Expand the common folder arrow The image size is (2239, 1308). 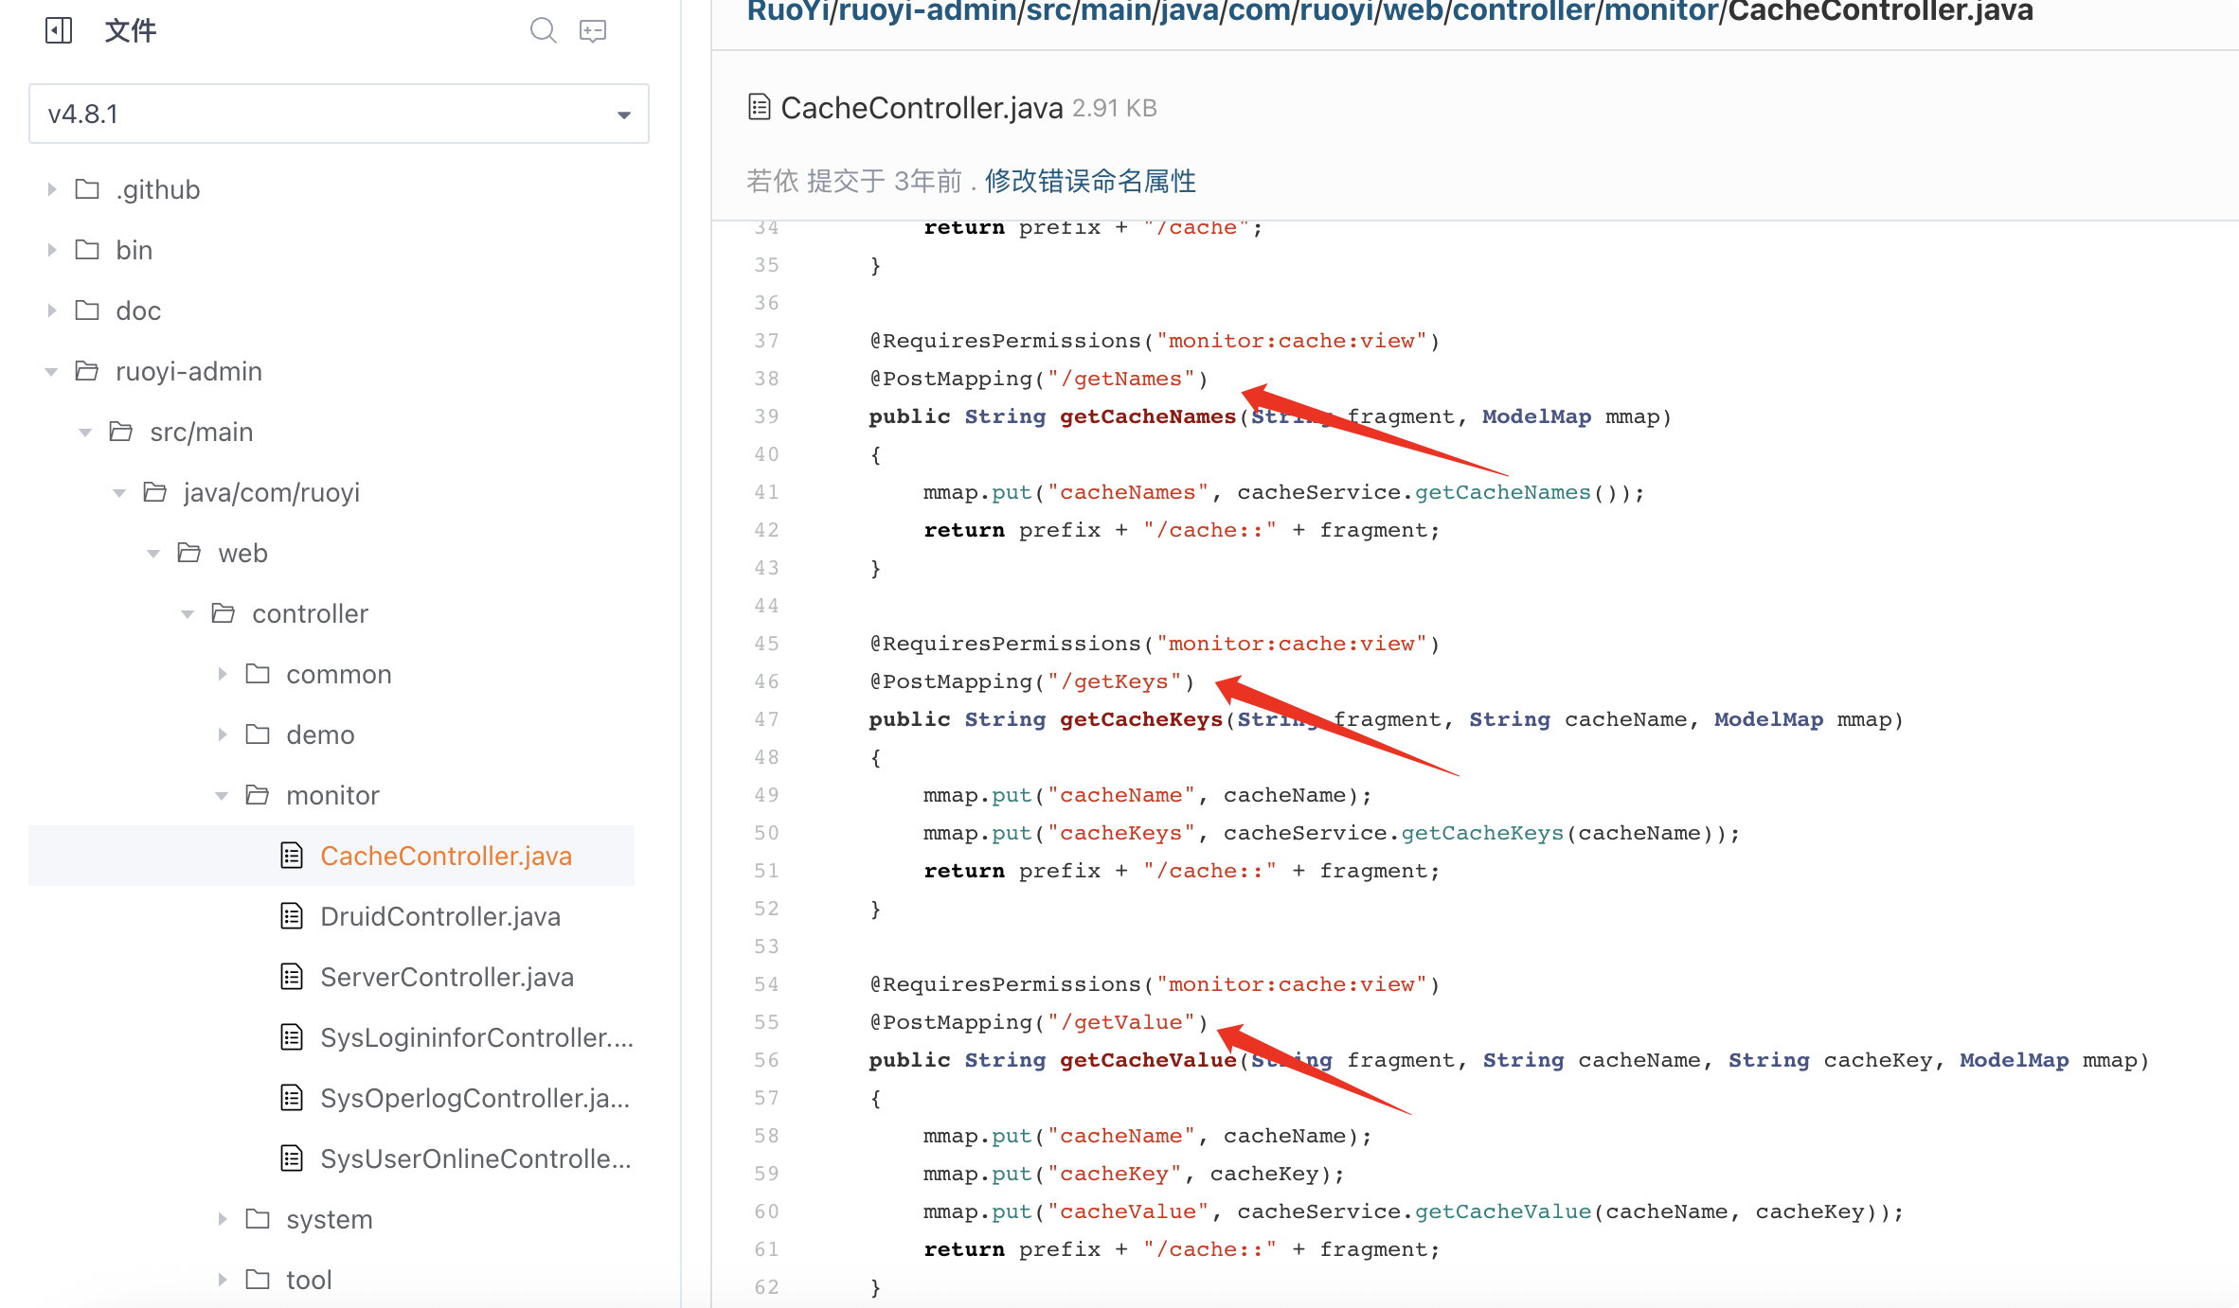tap(222, 674)
